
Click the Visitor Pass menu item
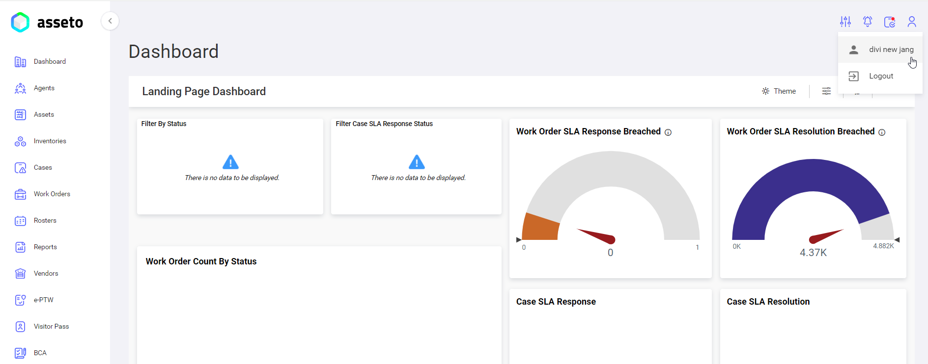pyautogui.click(x=51, y=327)
